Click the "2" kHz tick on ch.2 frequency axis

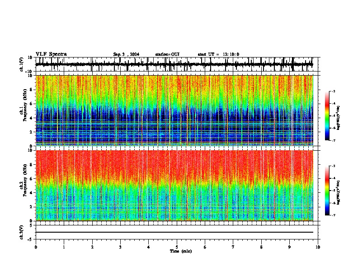click(x=31, y=207)
